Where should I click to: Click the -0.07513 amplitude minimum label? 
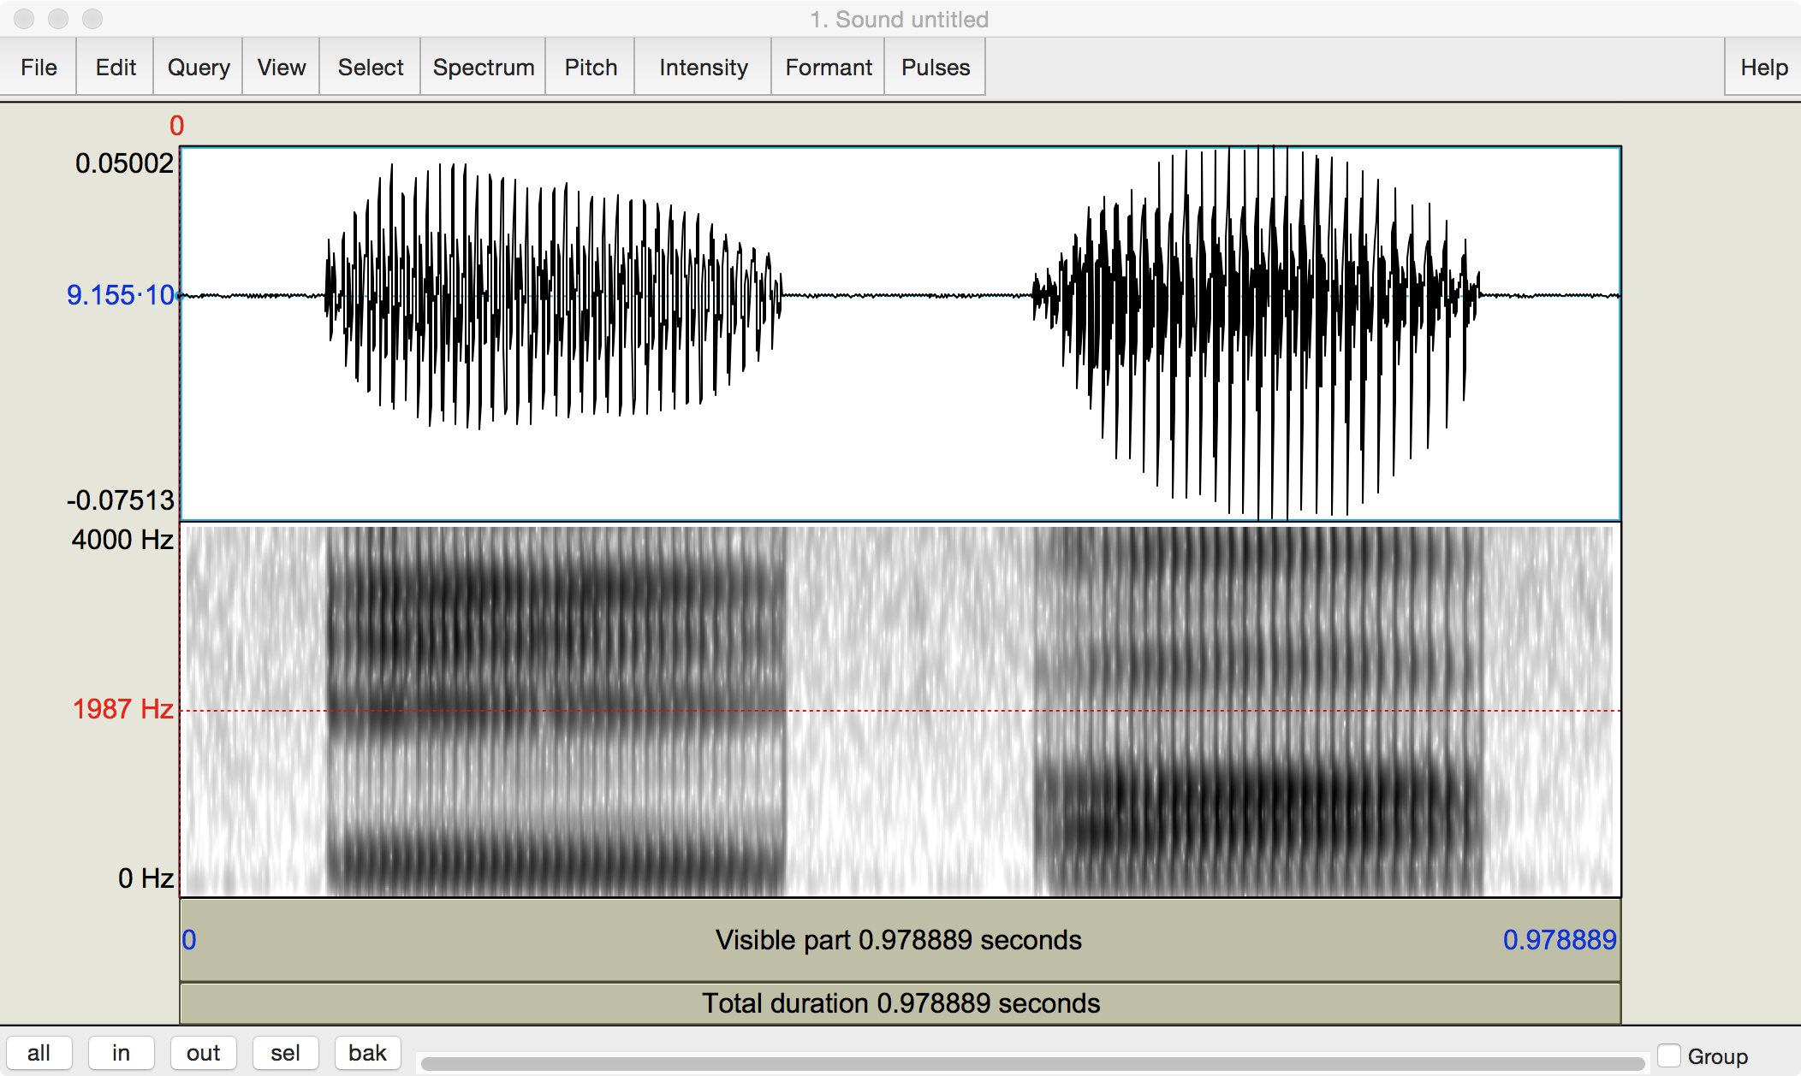121,500
